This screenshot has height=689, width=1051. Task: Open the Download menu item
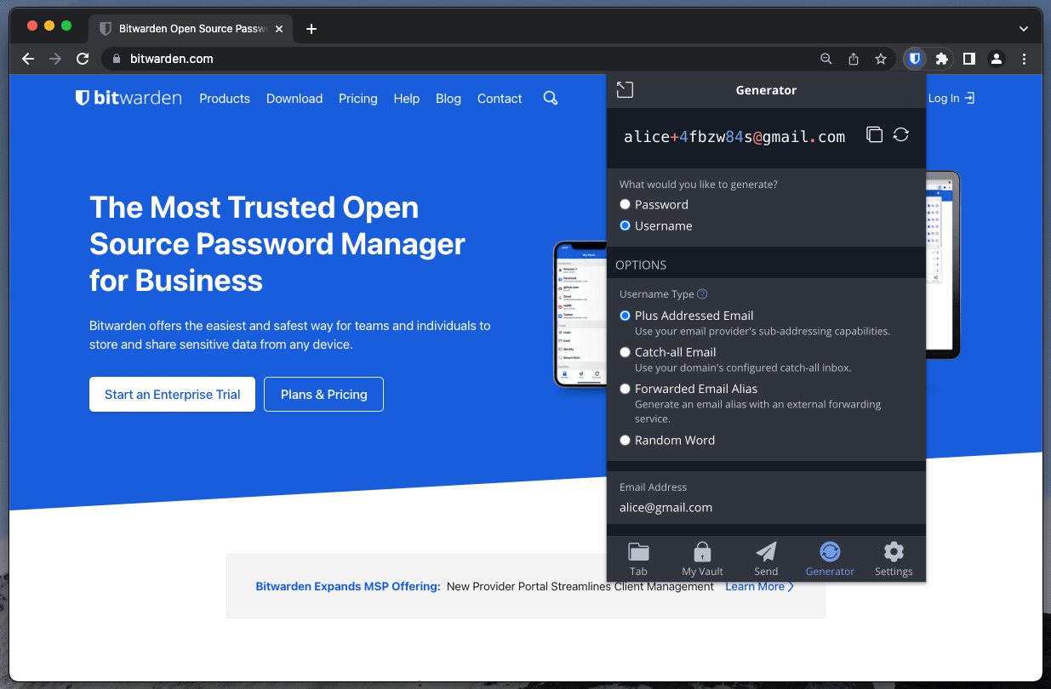point(294,99)
